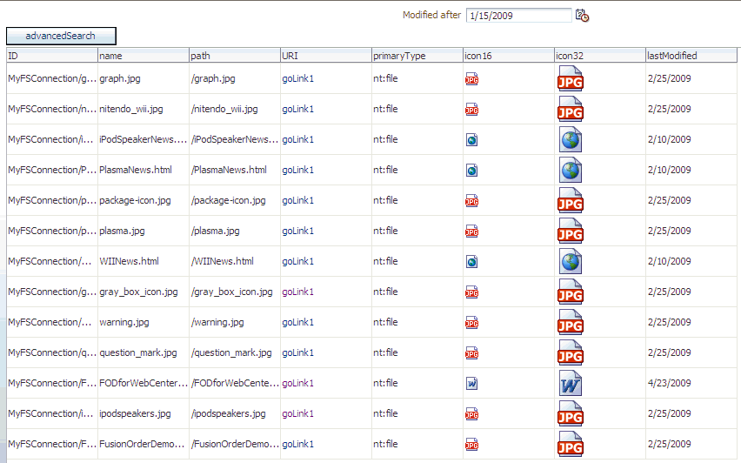741x463 pixels.
Task: Click the small Word icon for FODforWebCenter row
Action: 471,384
